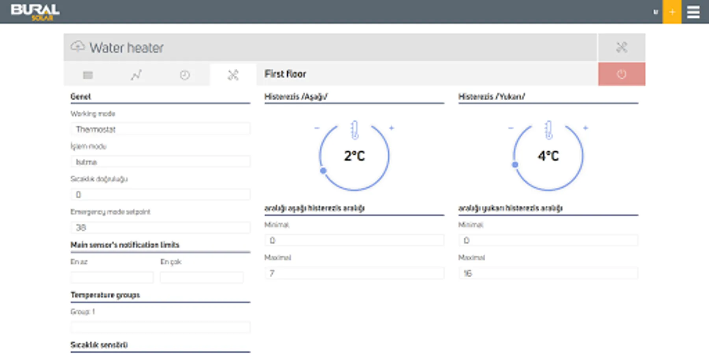Click the 4°C upper hysteresis dial handle
Screen dimensions: 709x354
pos(515,165)
